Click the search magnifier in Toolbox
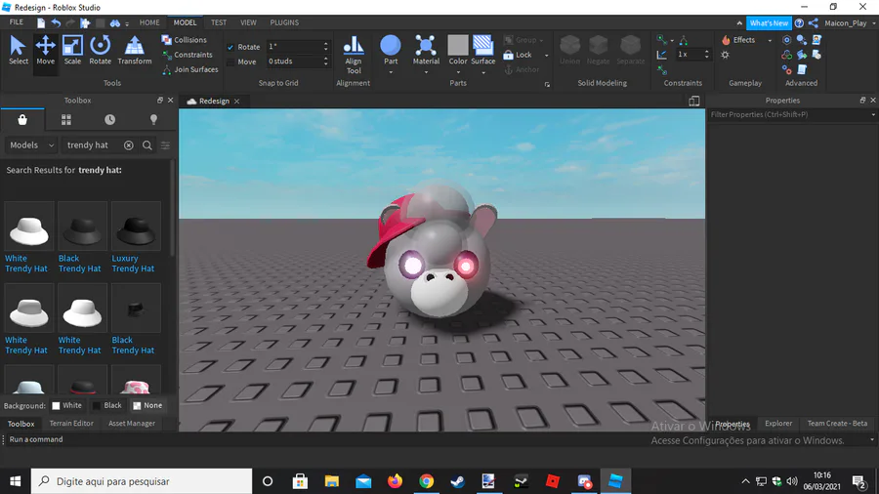879x494 pixels. tap(146, 145)
